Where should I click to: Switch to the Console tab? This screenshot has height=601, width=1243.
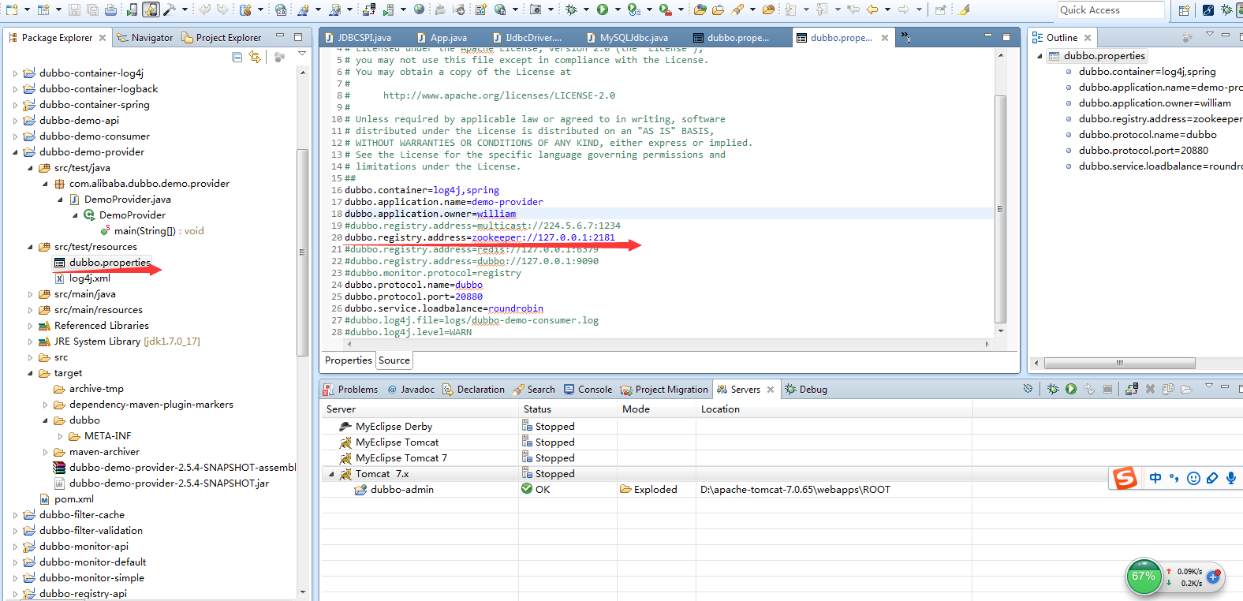pos(588,389)
